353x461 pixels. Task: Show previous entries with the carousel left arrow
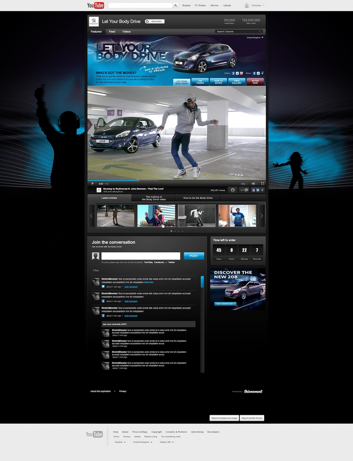click(x=91, y=216)
